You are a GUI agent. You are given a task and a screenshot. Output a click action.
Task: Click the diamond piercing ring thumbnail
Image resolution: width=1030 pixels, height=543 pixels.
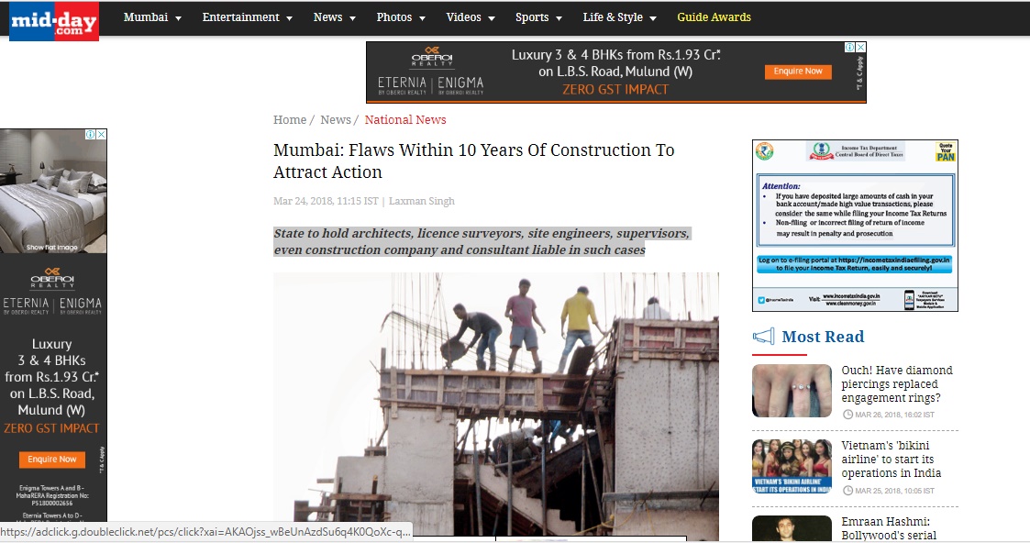point(792,391)
